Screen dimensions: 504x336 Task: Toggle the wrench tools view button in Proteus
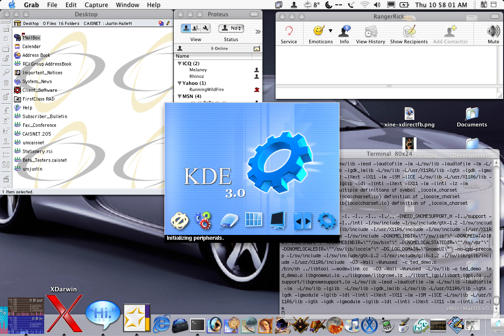coord(206,28)
